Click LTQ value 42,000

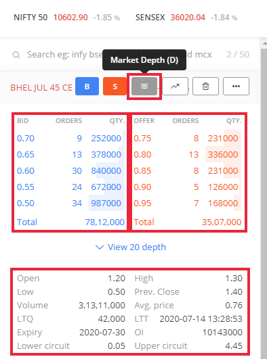(x=112, y=319)
